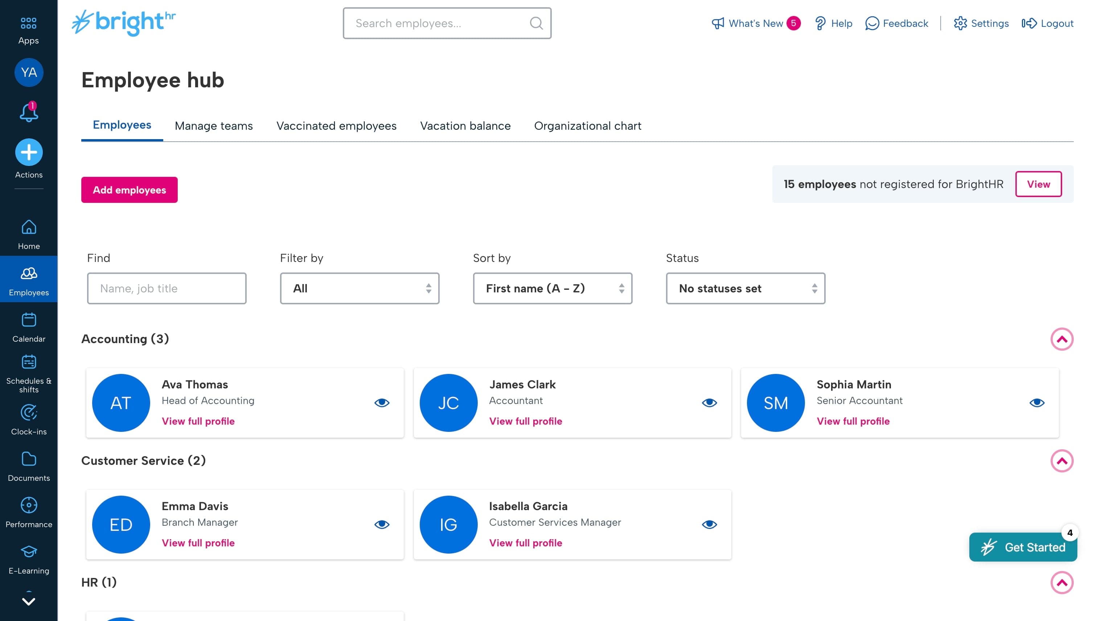Toggle eye icon for Sophia Martin
Screen dimensions: 1097x621
(x=1037, y=403)
